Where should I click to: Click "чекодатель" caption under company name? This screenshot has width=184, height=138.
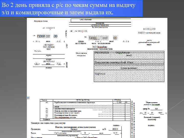(x=100, y=23)
